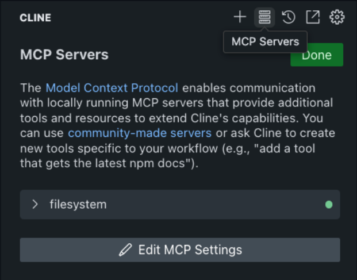Image resolution: width=357 pixels, height=280 pixels.
Task: Click the pencil icon beside Edit MCP Settings
Action: click(125, 250)
